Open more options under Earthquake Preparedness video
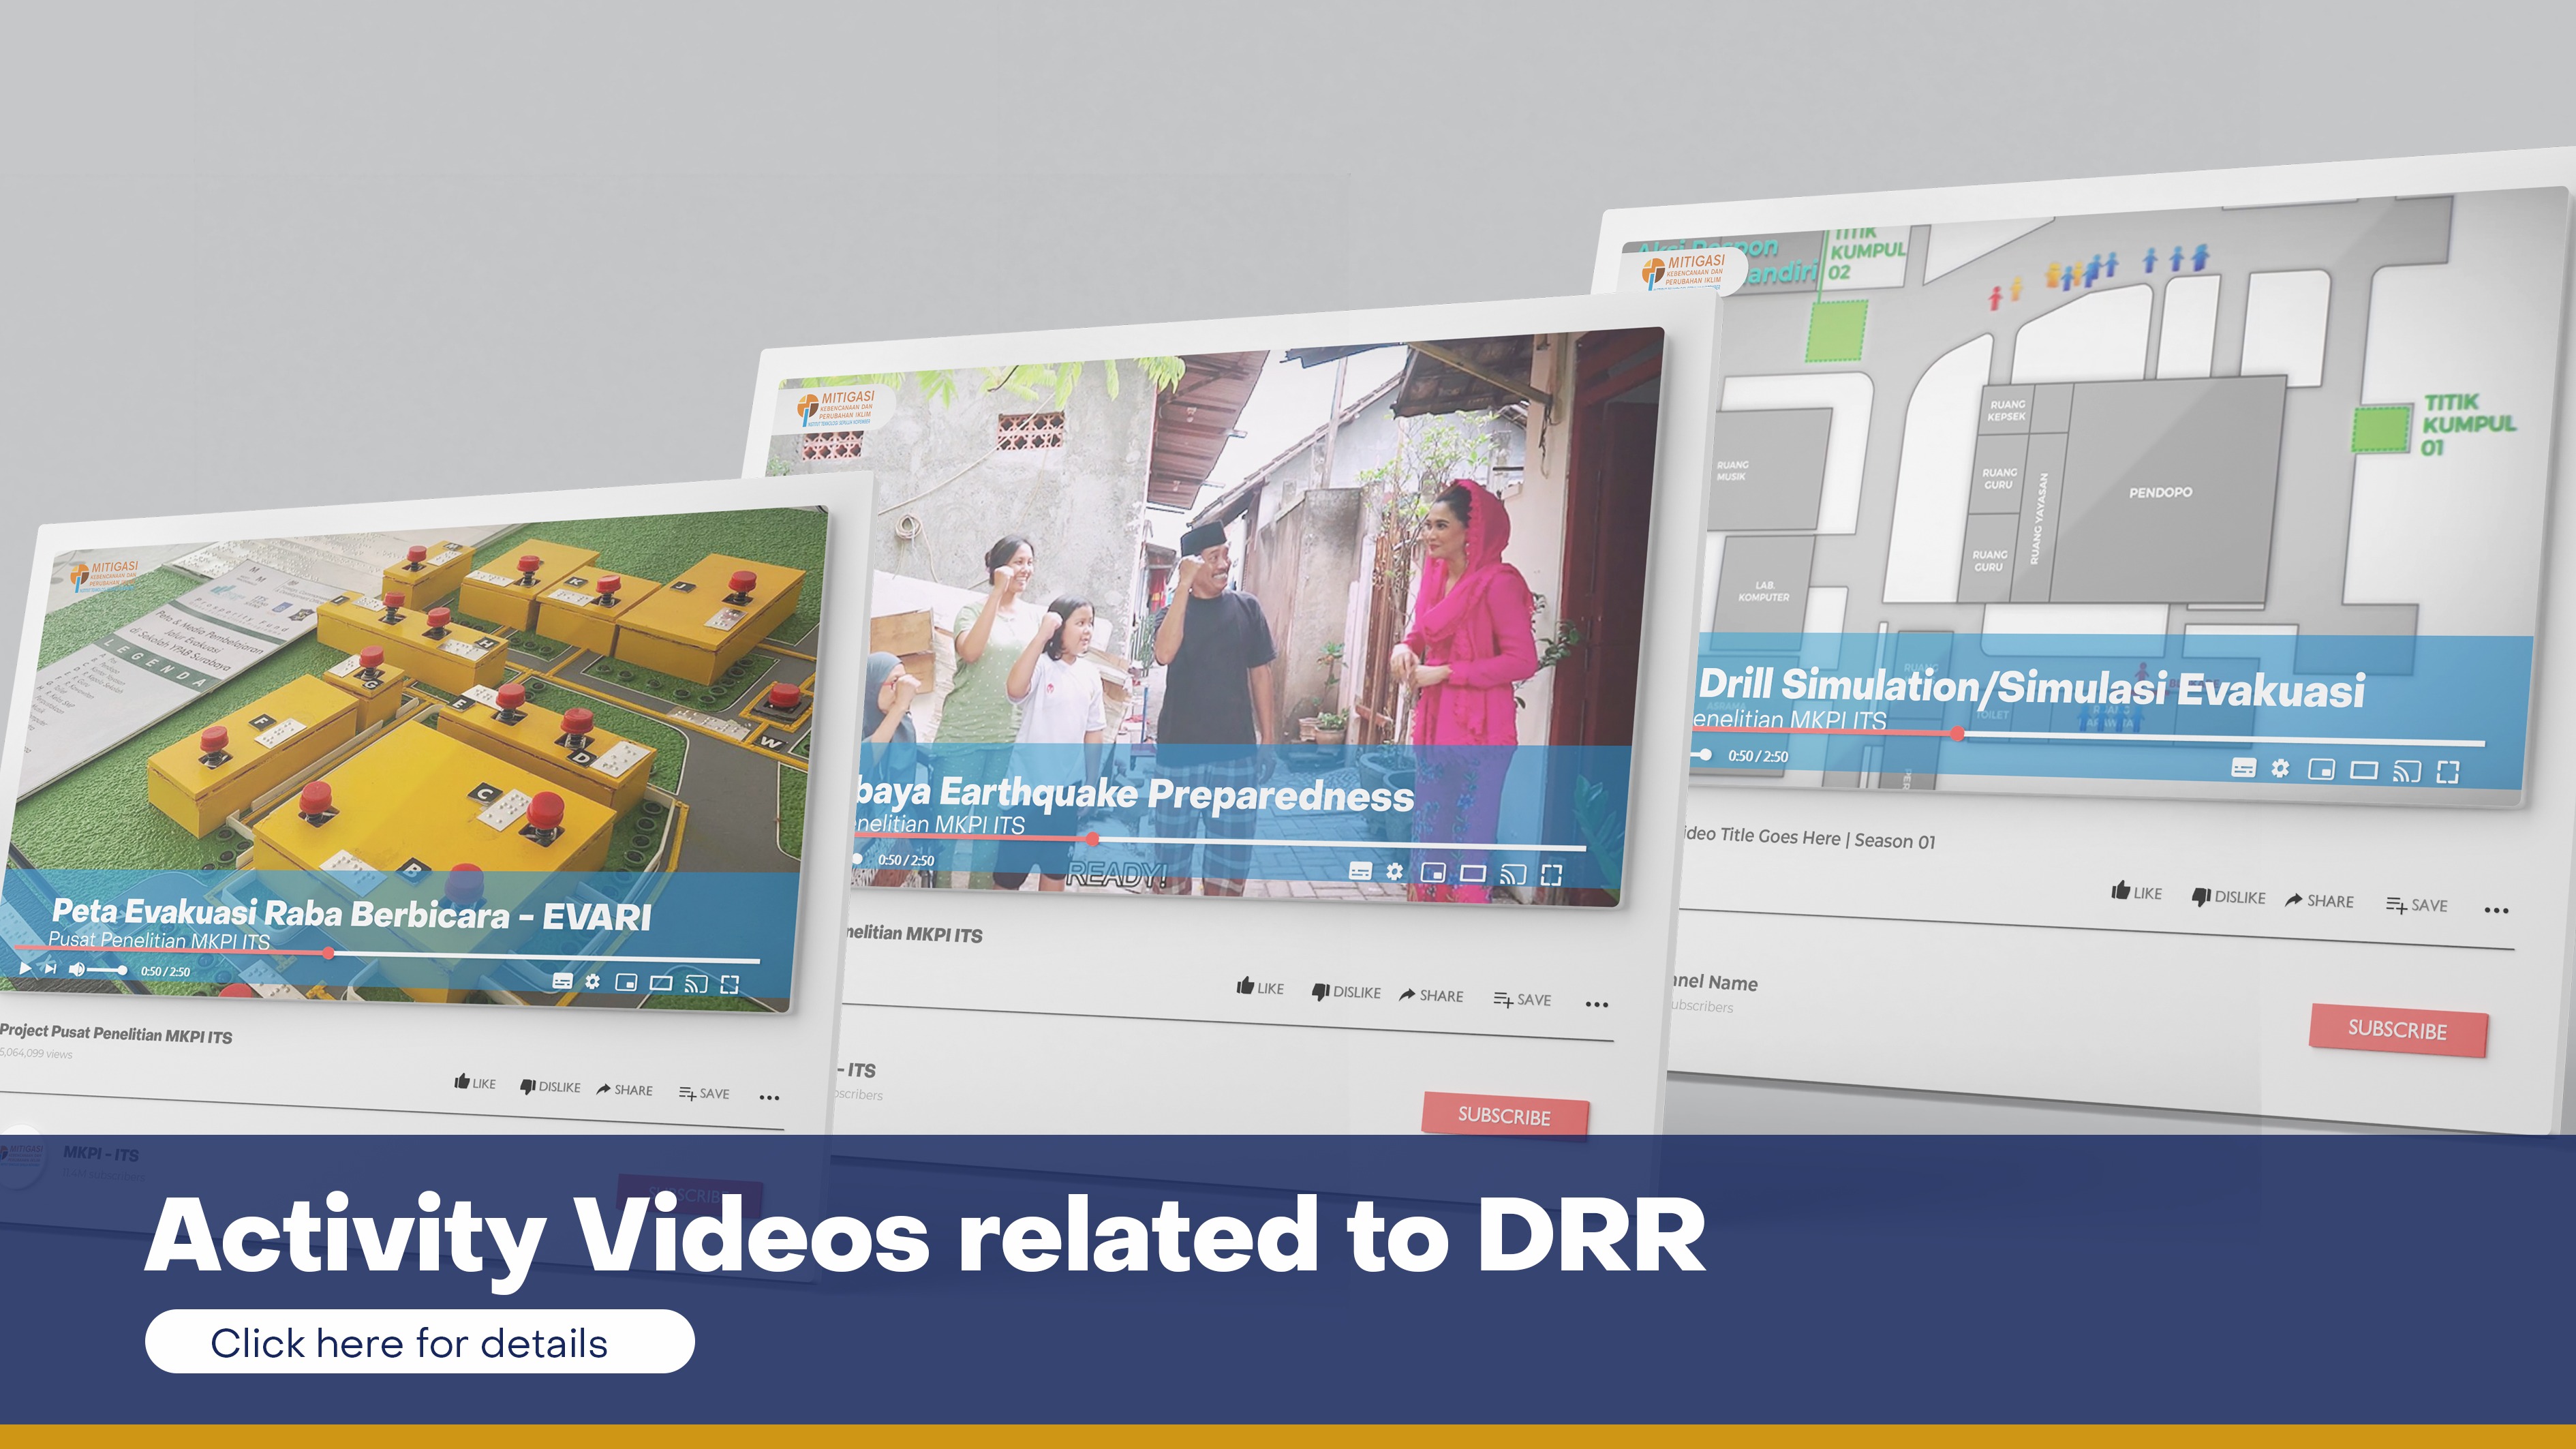Viewport: 2576px width, 1449px height. [1597, 1004]
